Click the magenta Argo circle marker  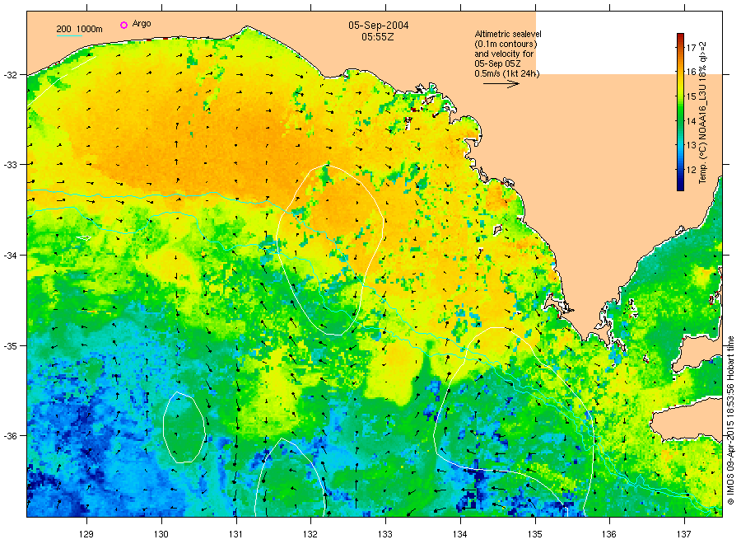coord(123,25)
